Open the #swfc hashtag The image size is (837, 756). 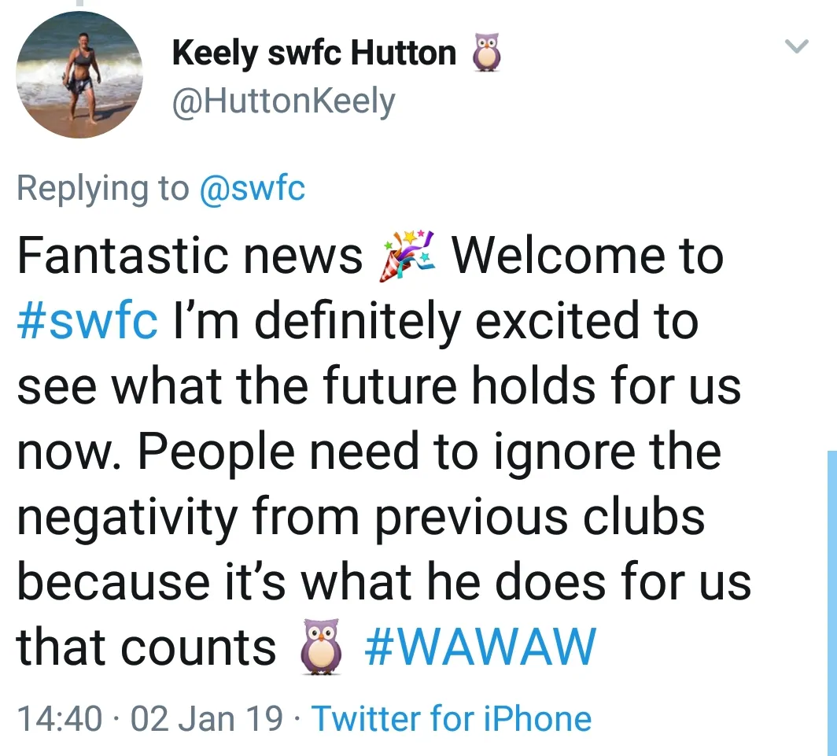click(x=88, y=321)
